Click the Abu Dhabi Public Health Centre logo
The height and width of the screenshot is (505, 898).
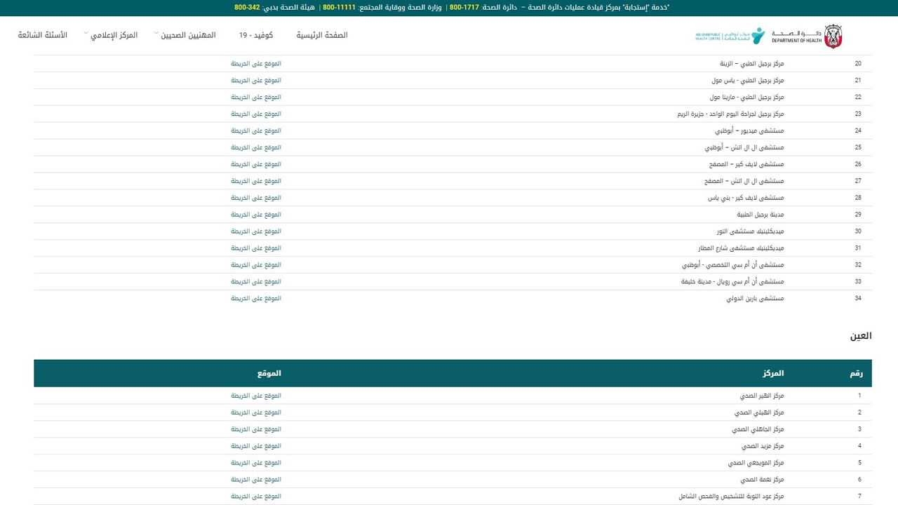[729, 36]
